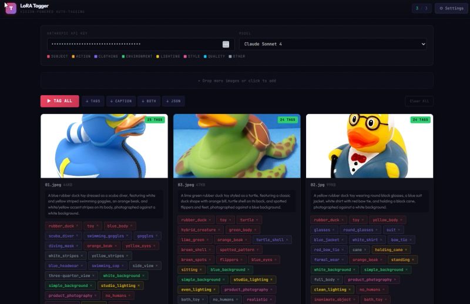Open Settings in the top bar

(x=451, y=8)
